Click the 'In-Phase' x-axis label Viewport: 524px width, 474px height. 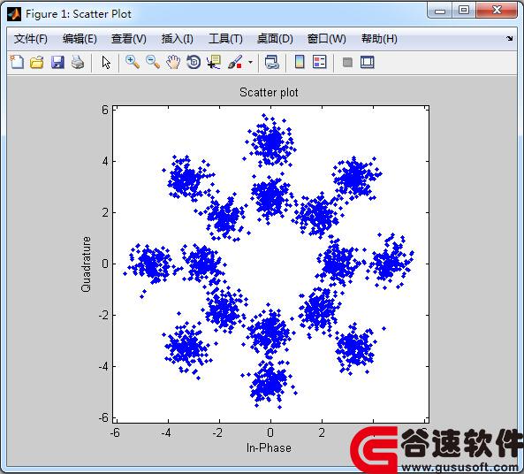click(x=269, y=447)
